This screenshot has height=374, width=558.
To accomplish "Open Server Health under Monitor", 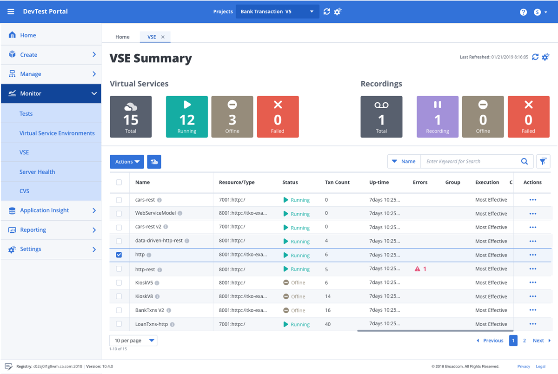I will pos(51,172).
